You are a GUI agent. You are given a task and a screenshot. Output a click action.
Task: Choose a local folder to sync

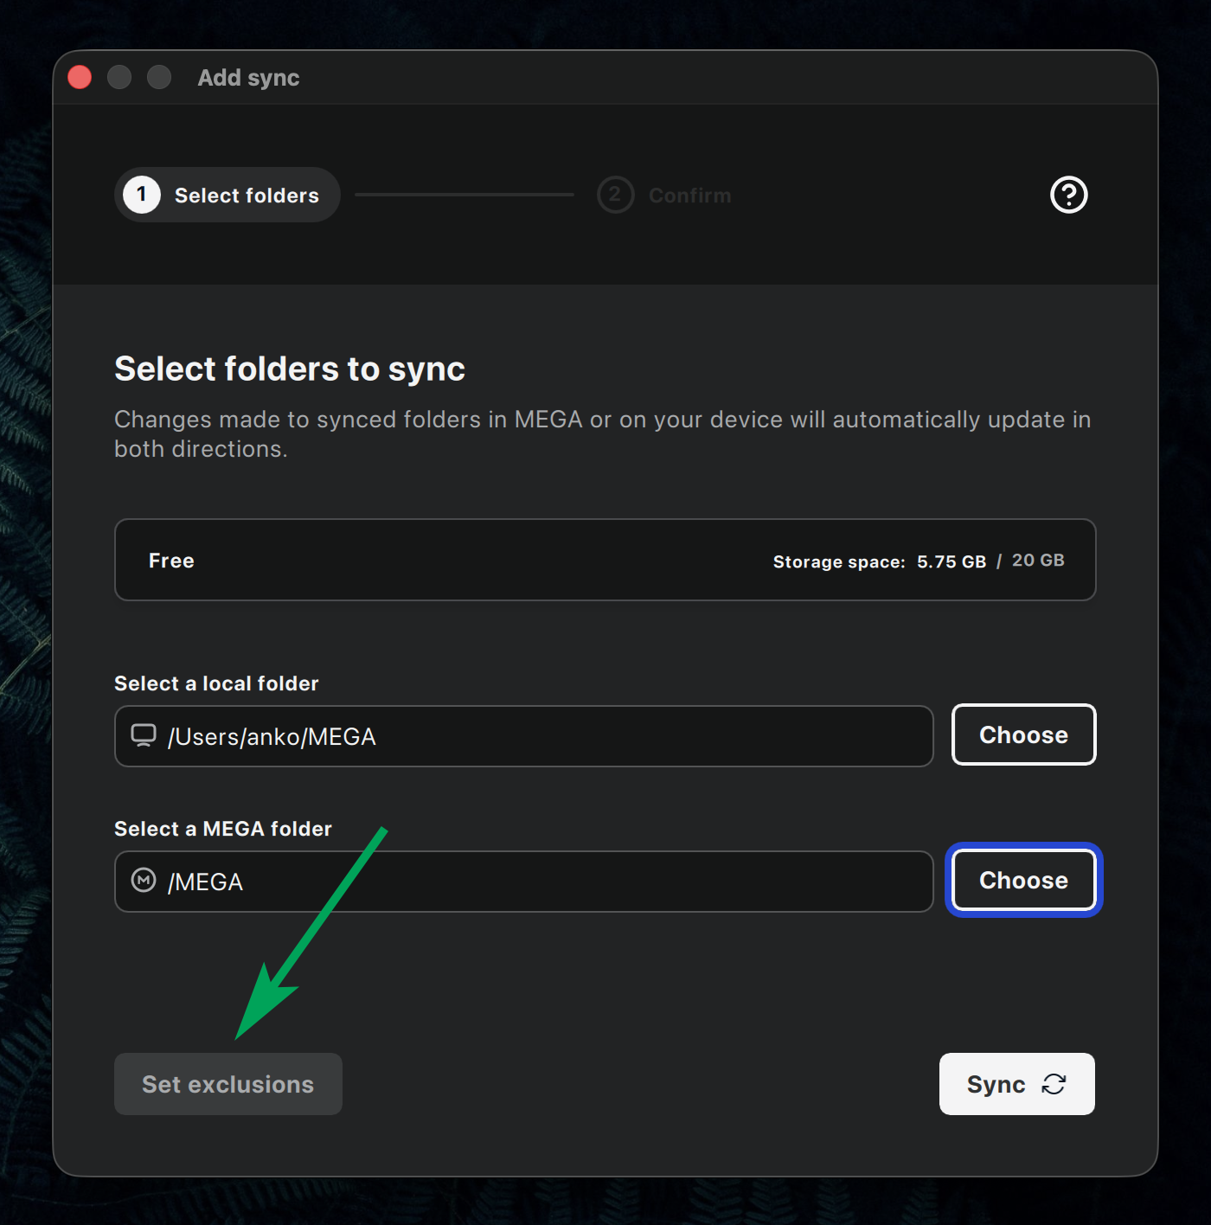1023,734
